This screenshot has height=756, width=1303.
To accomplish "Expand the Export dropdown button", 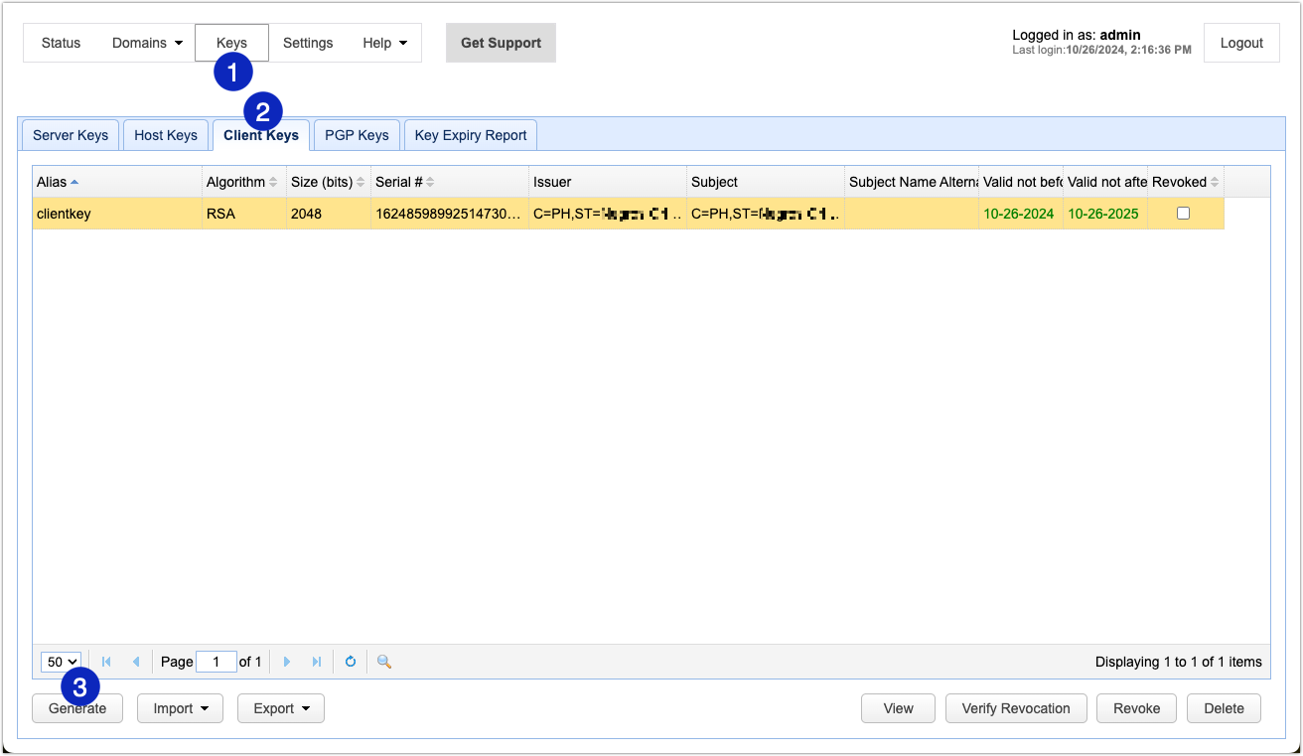I will coord(281,708).
